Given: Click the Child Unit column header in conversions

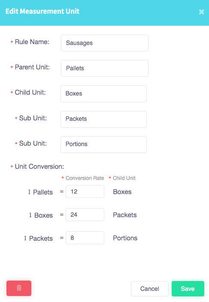Looking at the screenshot, I should (x=124, y=178).
